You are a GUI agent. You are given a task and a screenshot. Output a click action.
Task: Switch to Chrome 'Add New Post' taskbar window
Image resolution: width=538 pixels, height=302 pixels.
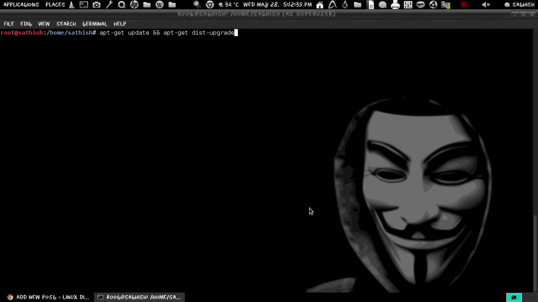click(x=48, y=297)
